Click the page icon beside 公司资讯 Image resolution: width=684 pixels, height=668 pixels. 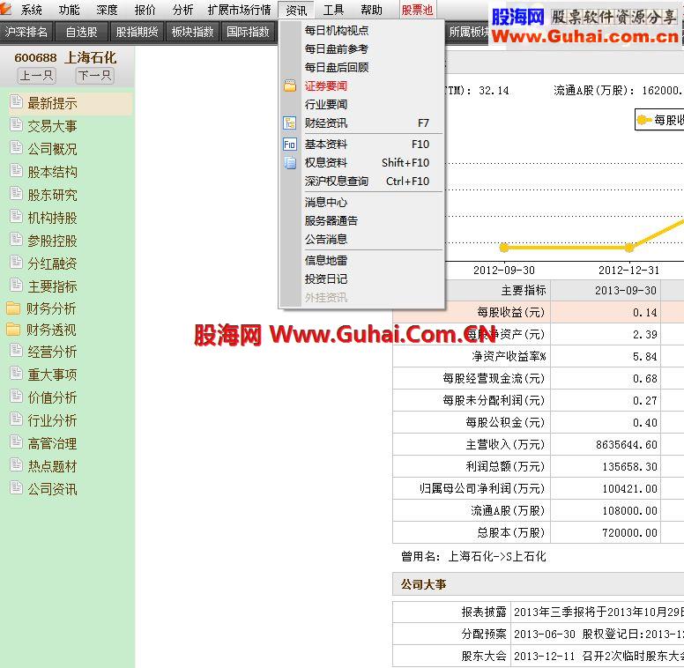coord(16,487)
